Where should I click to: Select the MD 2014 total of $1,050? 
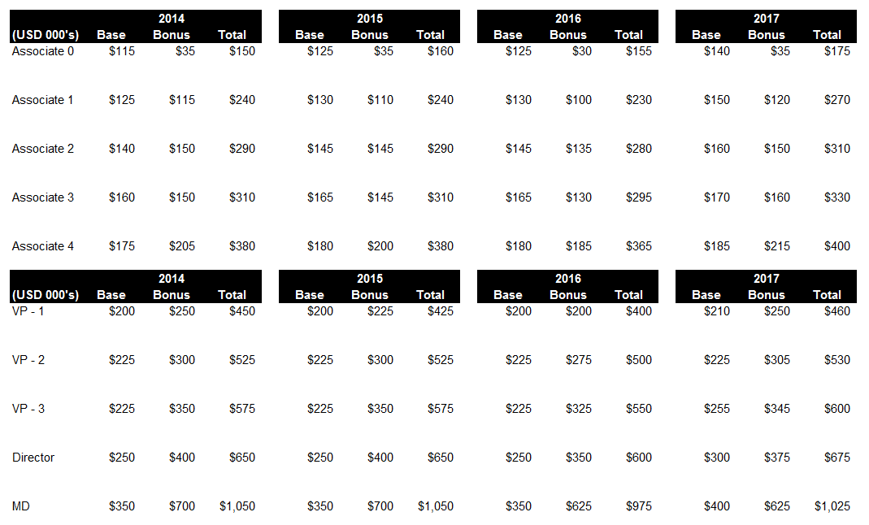pyautogui.click(x=237, y=506)
